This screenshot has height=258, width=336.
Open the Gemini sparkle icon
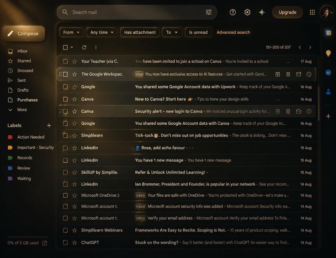pos(262,12)
